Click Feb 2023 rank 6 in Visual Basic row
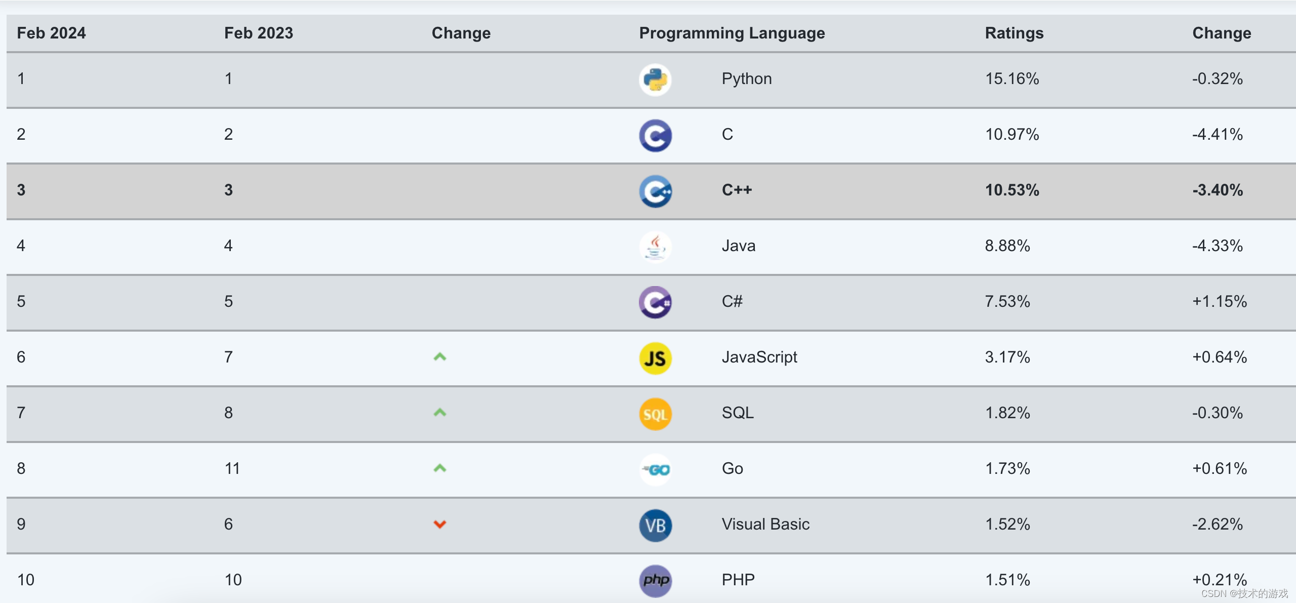 [228, 524]
